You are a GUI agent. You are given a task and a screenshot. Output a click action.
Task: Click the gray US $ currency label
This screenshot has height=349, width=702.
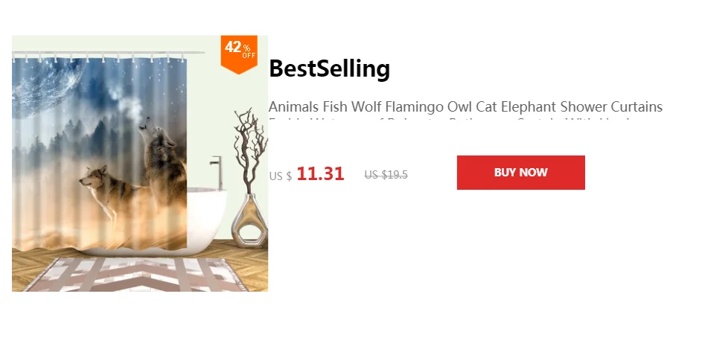click(280, 176)
